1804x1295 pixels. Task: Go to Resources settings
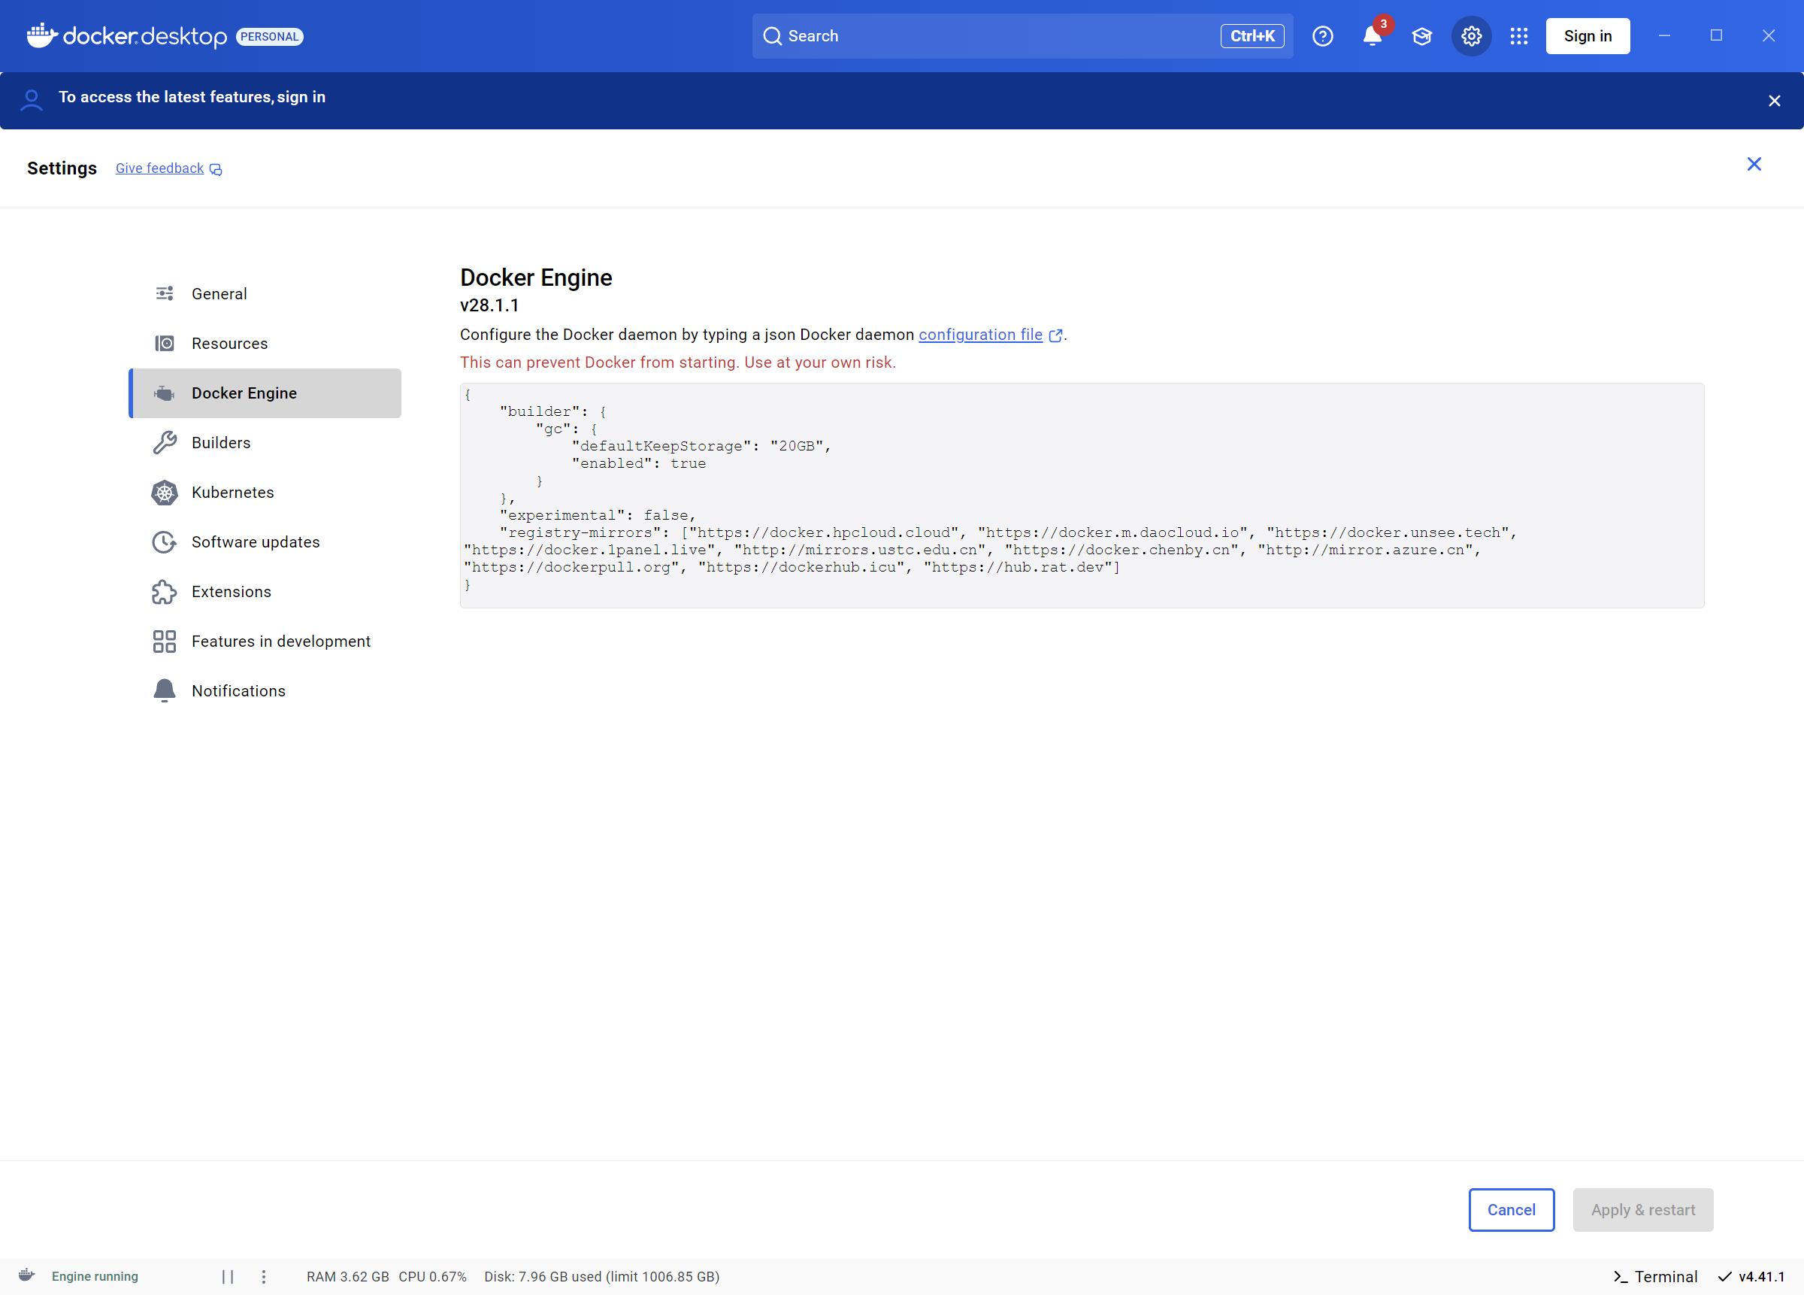click(229, 343)
